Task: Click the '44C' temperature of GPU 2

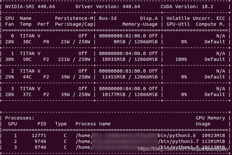Action: click(x=27, y=77)
